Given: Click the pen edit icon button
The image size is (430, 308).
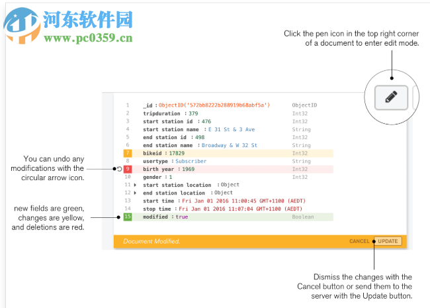Looking at the screenshot, I should (391, 98).
